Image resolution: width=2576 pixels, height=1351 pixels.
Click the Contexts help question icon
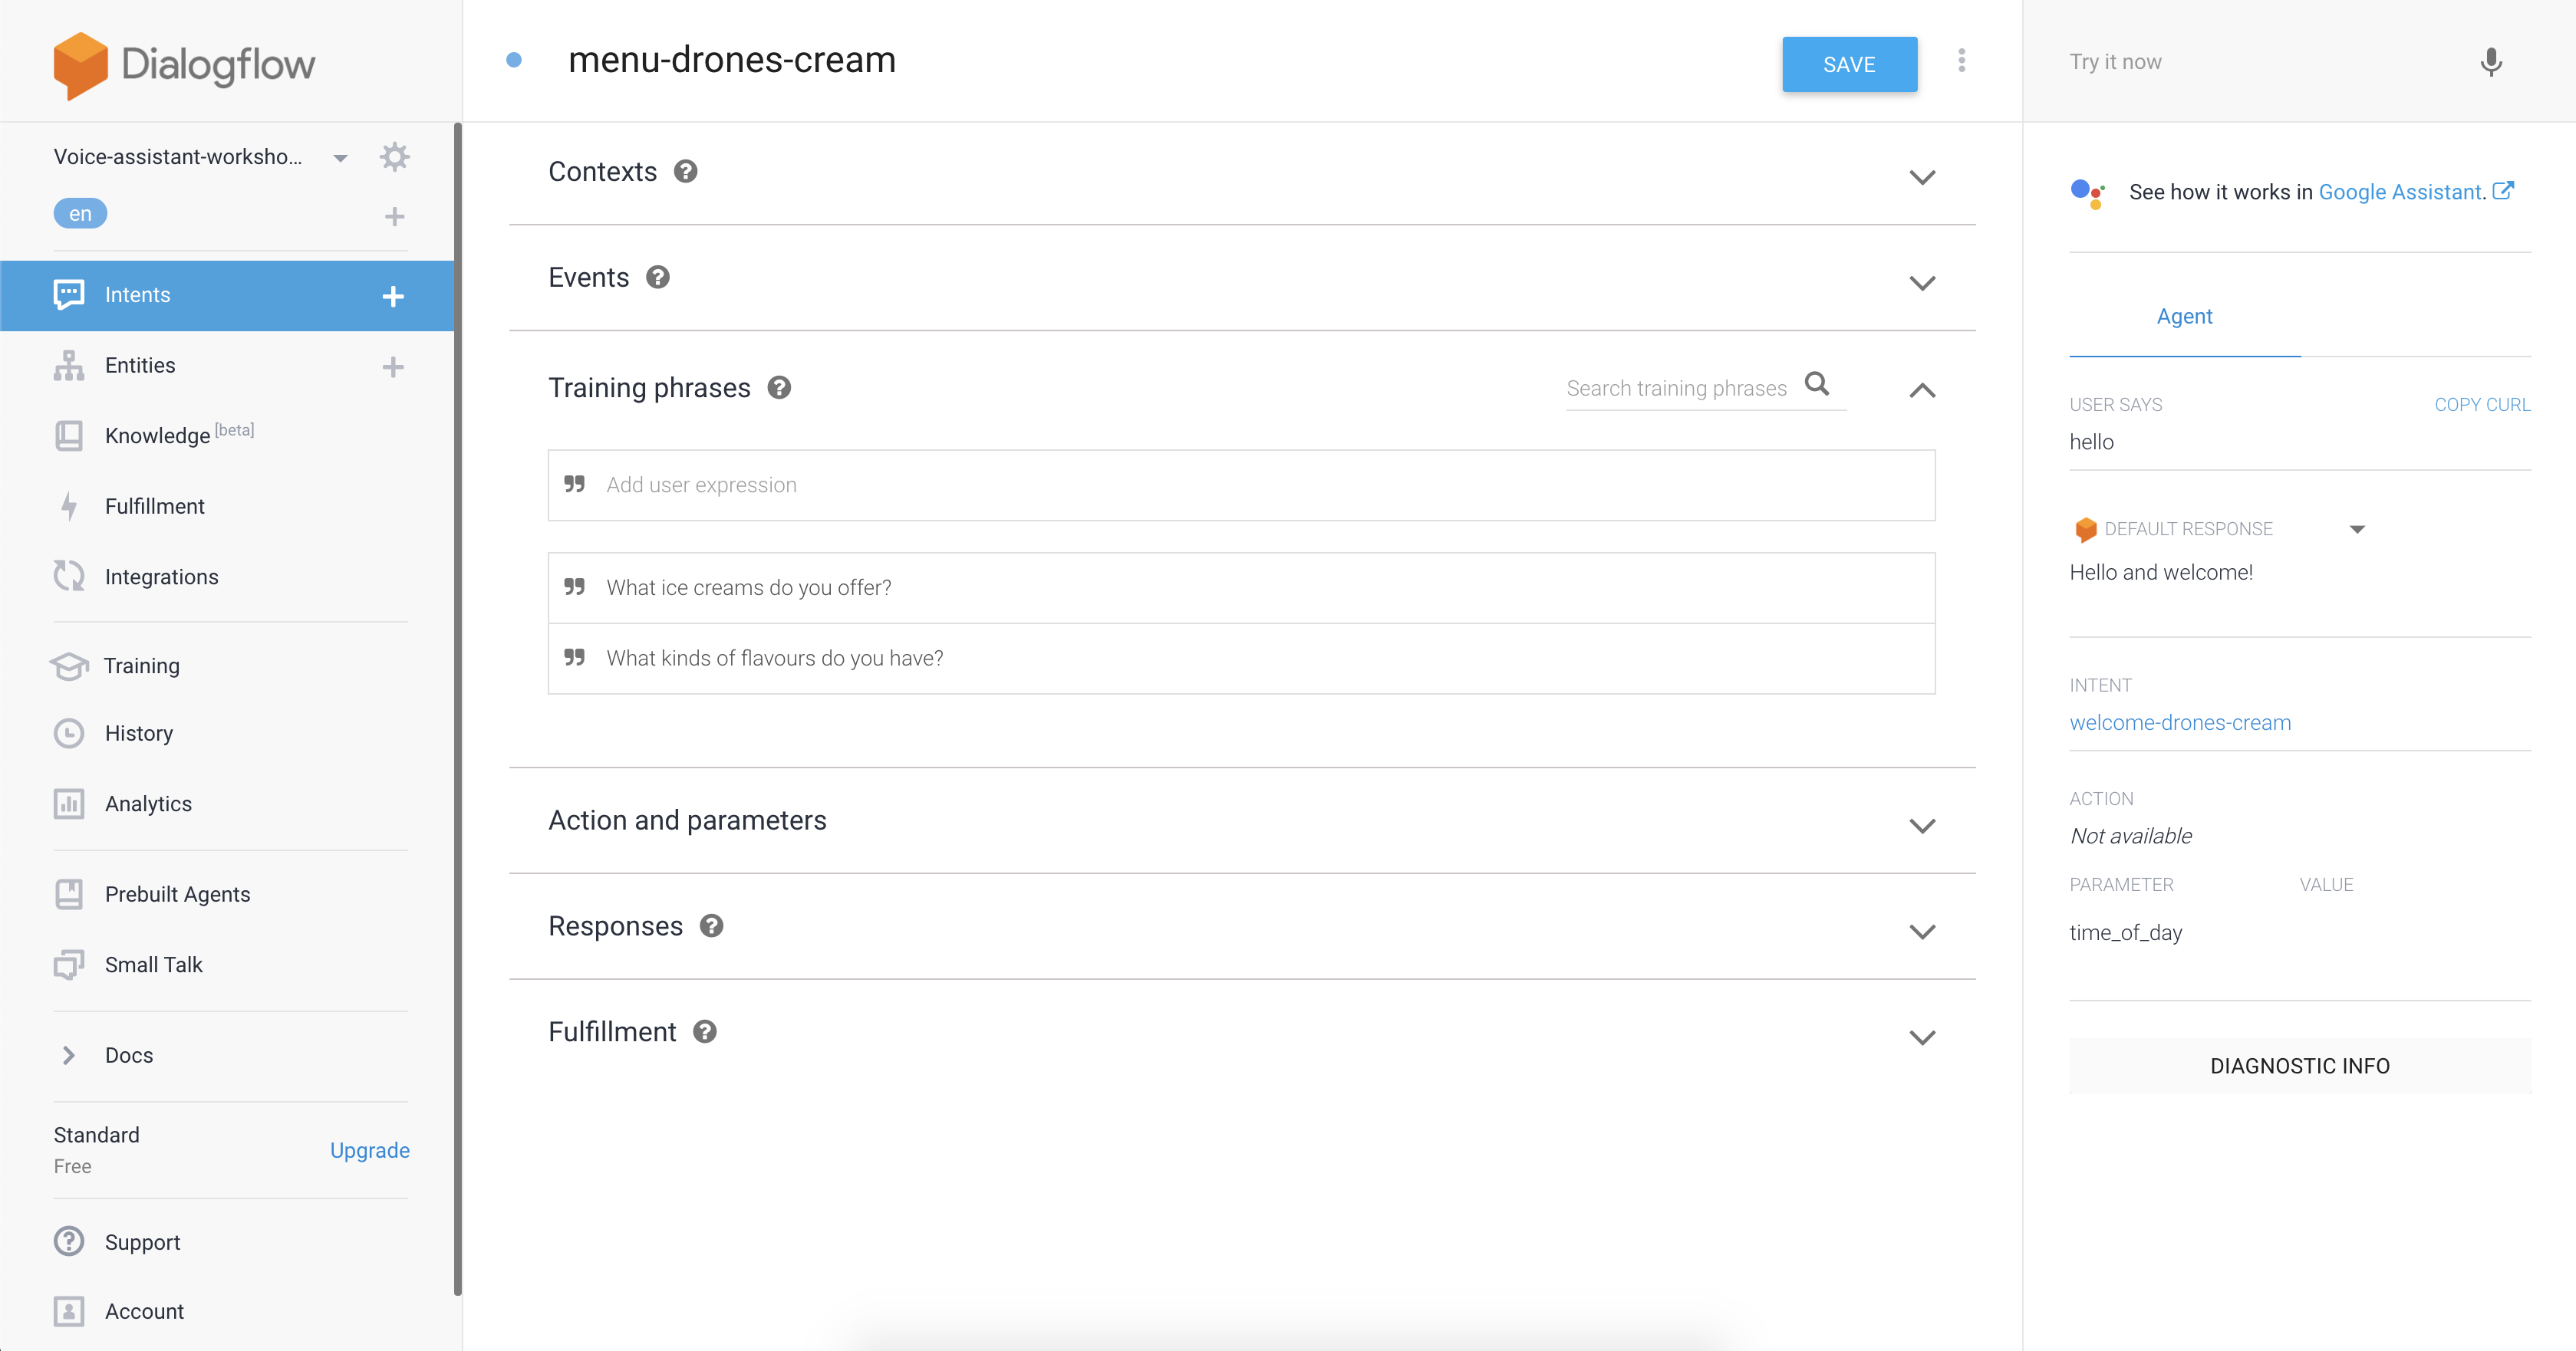[x=686, y=172]
